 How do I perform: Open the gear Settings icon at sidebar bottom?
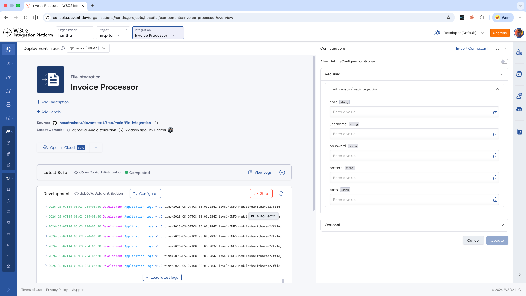coord(8,266)
